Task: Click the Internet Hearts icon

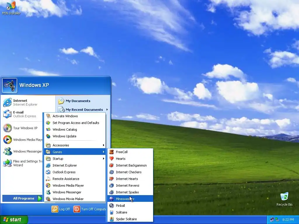Action: click(112, 179)
